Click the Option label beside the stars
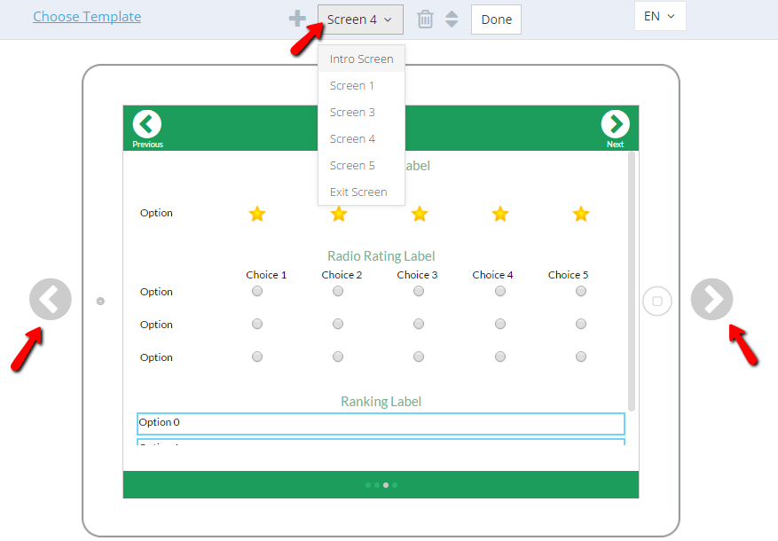This screenshot has height=541, width=778. point(156,213)
